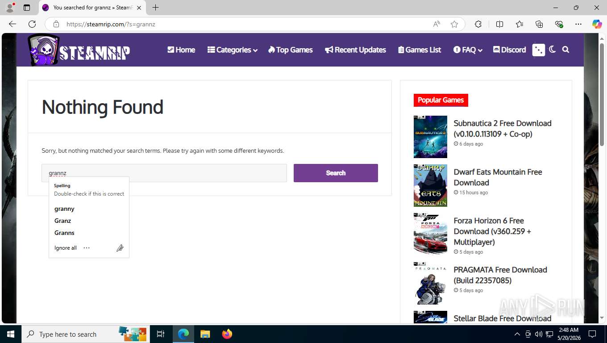Open browser Extensions icon
The width and height of the screenshot is (607, 343).
click(478, 24)
